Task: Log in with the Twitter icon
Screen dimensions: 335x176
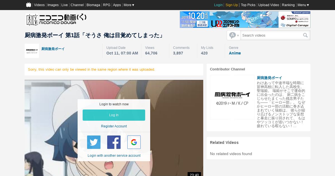Action: pyautogui.click(x=94, y=142)
